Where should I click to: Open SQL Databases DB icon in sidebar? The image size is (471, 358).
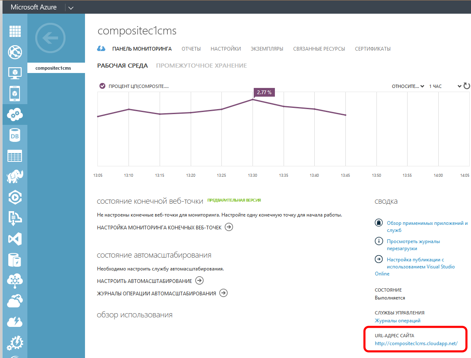click(x=15, y=135)
